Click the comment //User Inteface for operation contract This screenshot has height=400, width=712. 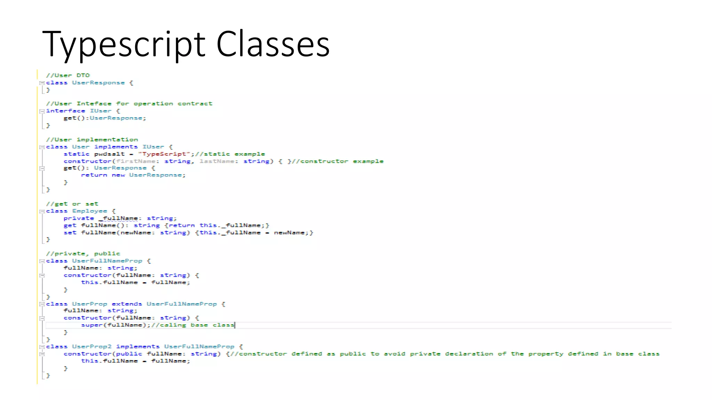click(129, 104)
